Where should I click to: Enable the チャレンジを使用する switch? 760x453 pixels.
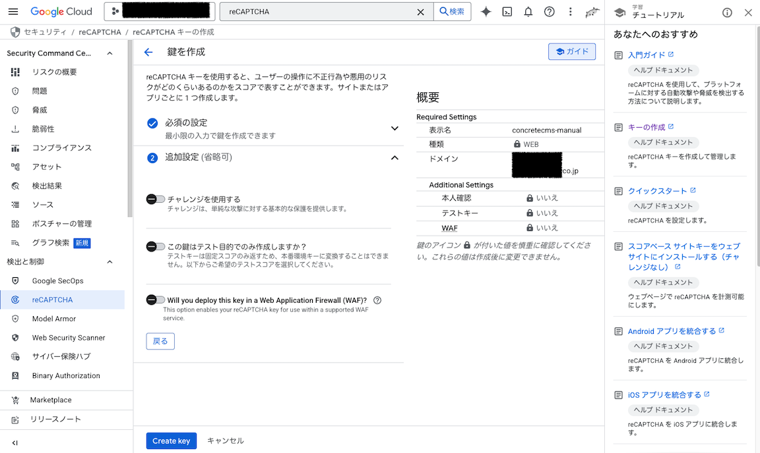tap(154, 199)
